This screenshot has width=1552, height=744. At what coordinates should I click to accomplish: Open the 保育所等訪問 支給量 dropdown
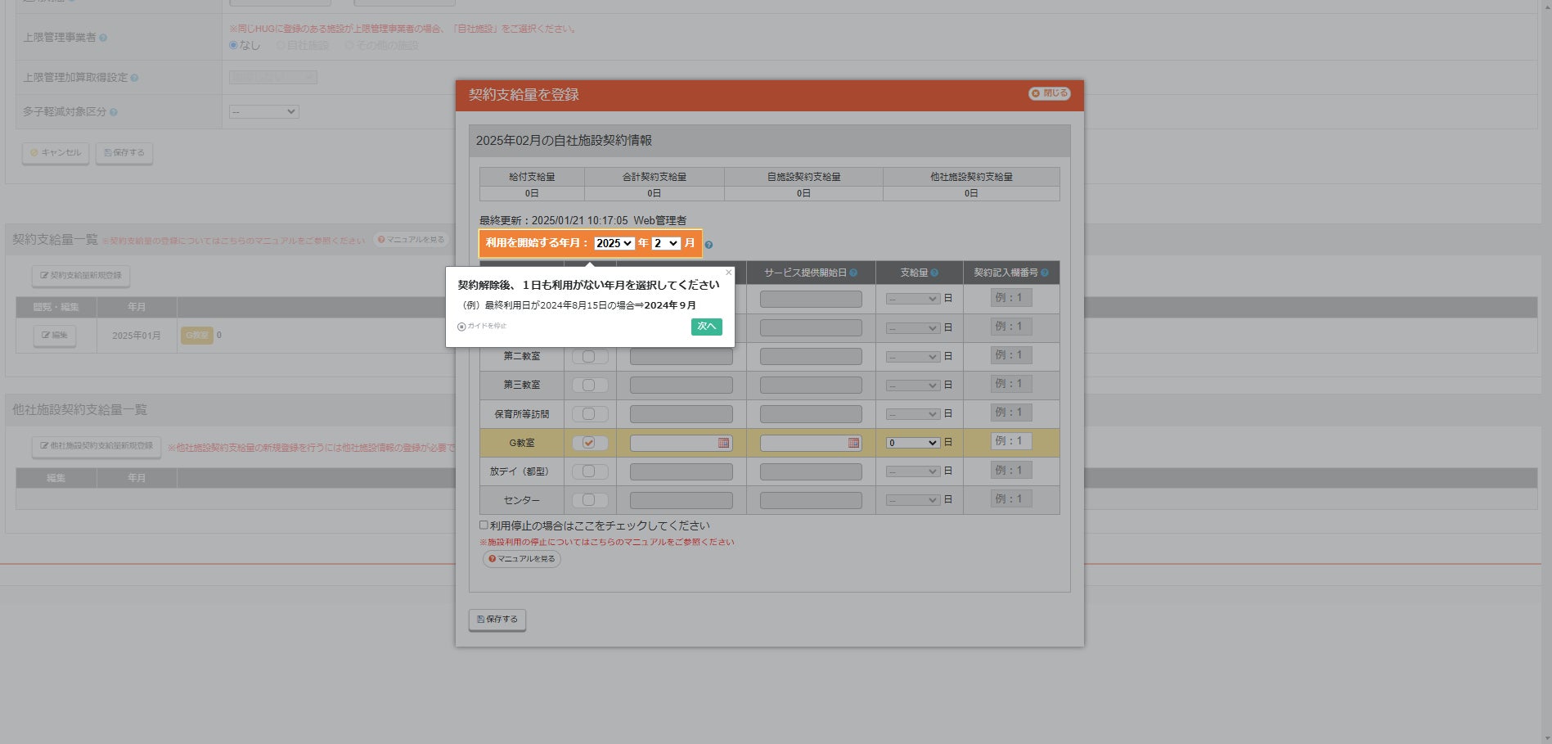point(913,414)
